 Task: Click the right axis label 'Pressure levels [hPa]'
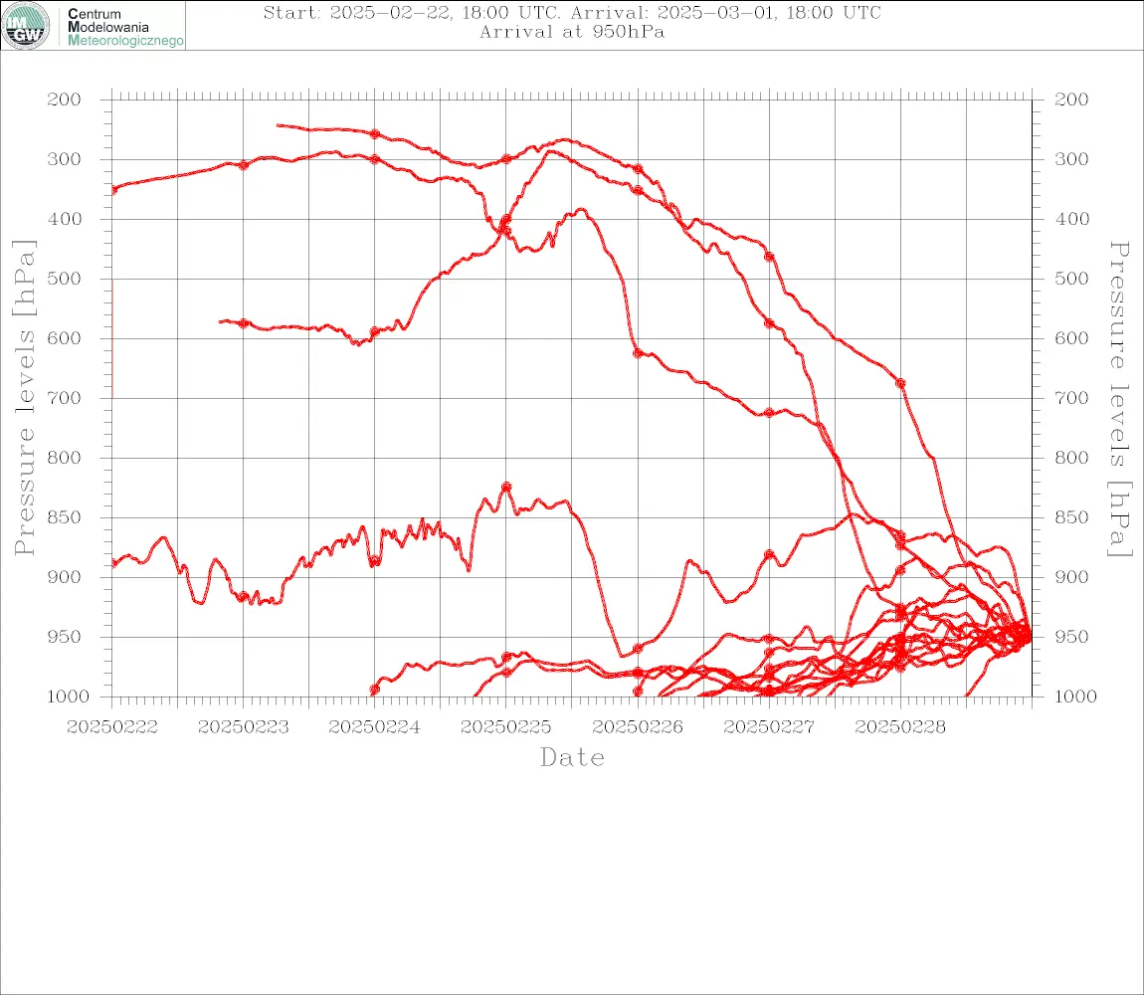pyautogui.click(x=1119, y=399)
